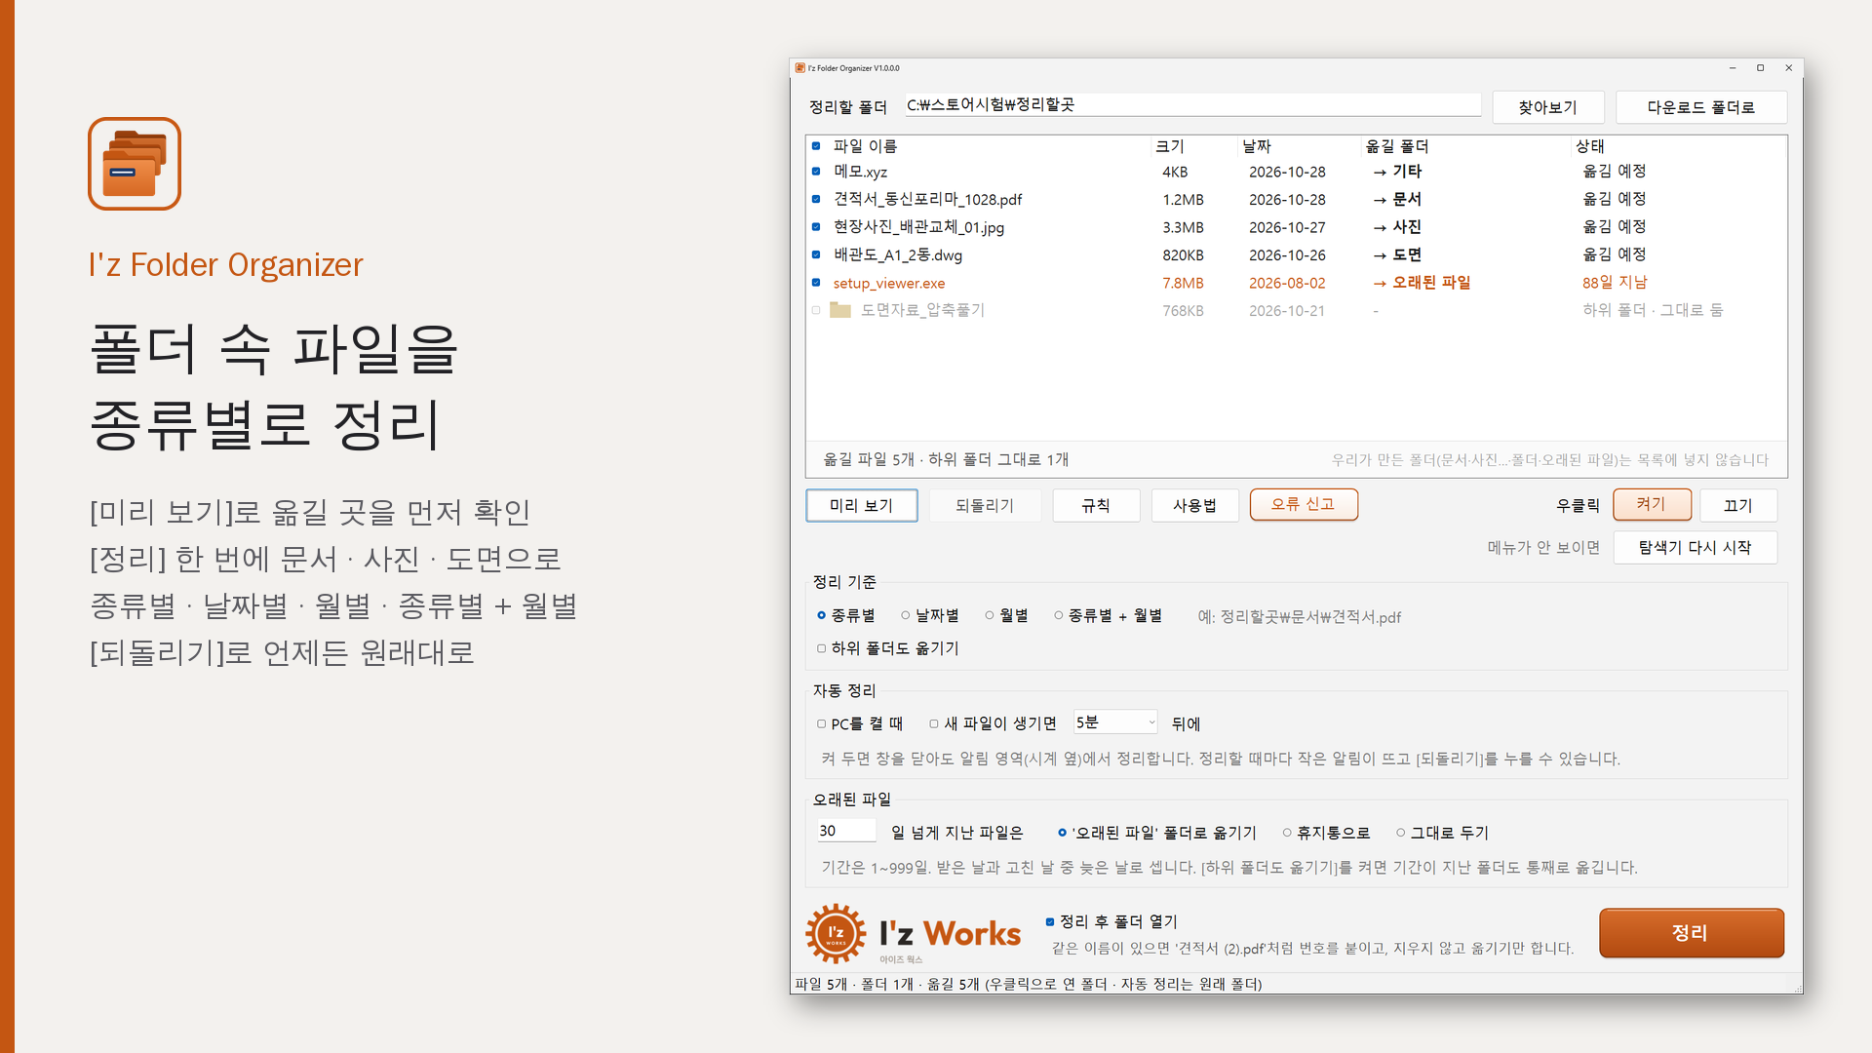Image resolution: width=1872 pixels, height=1053 pixels.
Task: Click the I'z Folder Organizer app logo icon
Action: click(135, 164)
